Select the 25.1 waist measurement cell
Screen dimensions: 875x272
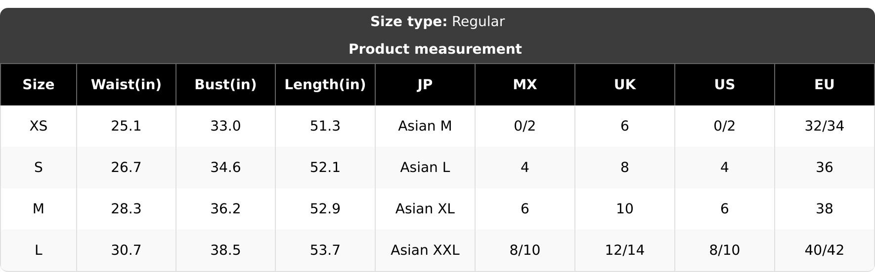(127, 126)
